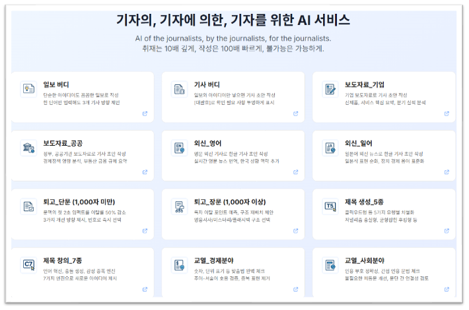Click the 교열_사회분야 document check icon
Viewport: 469px width, 310px height.
[330, 265]
